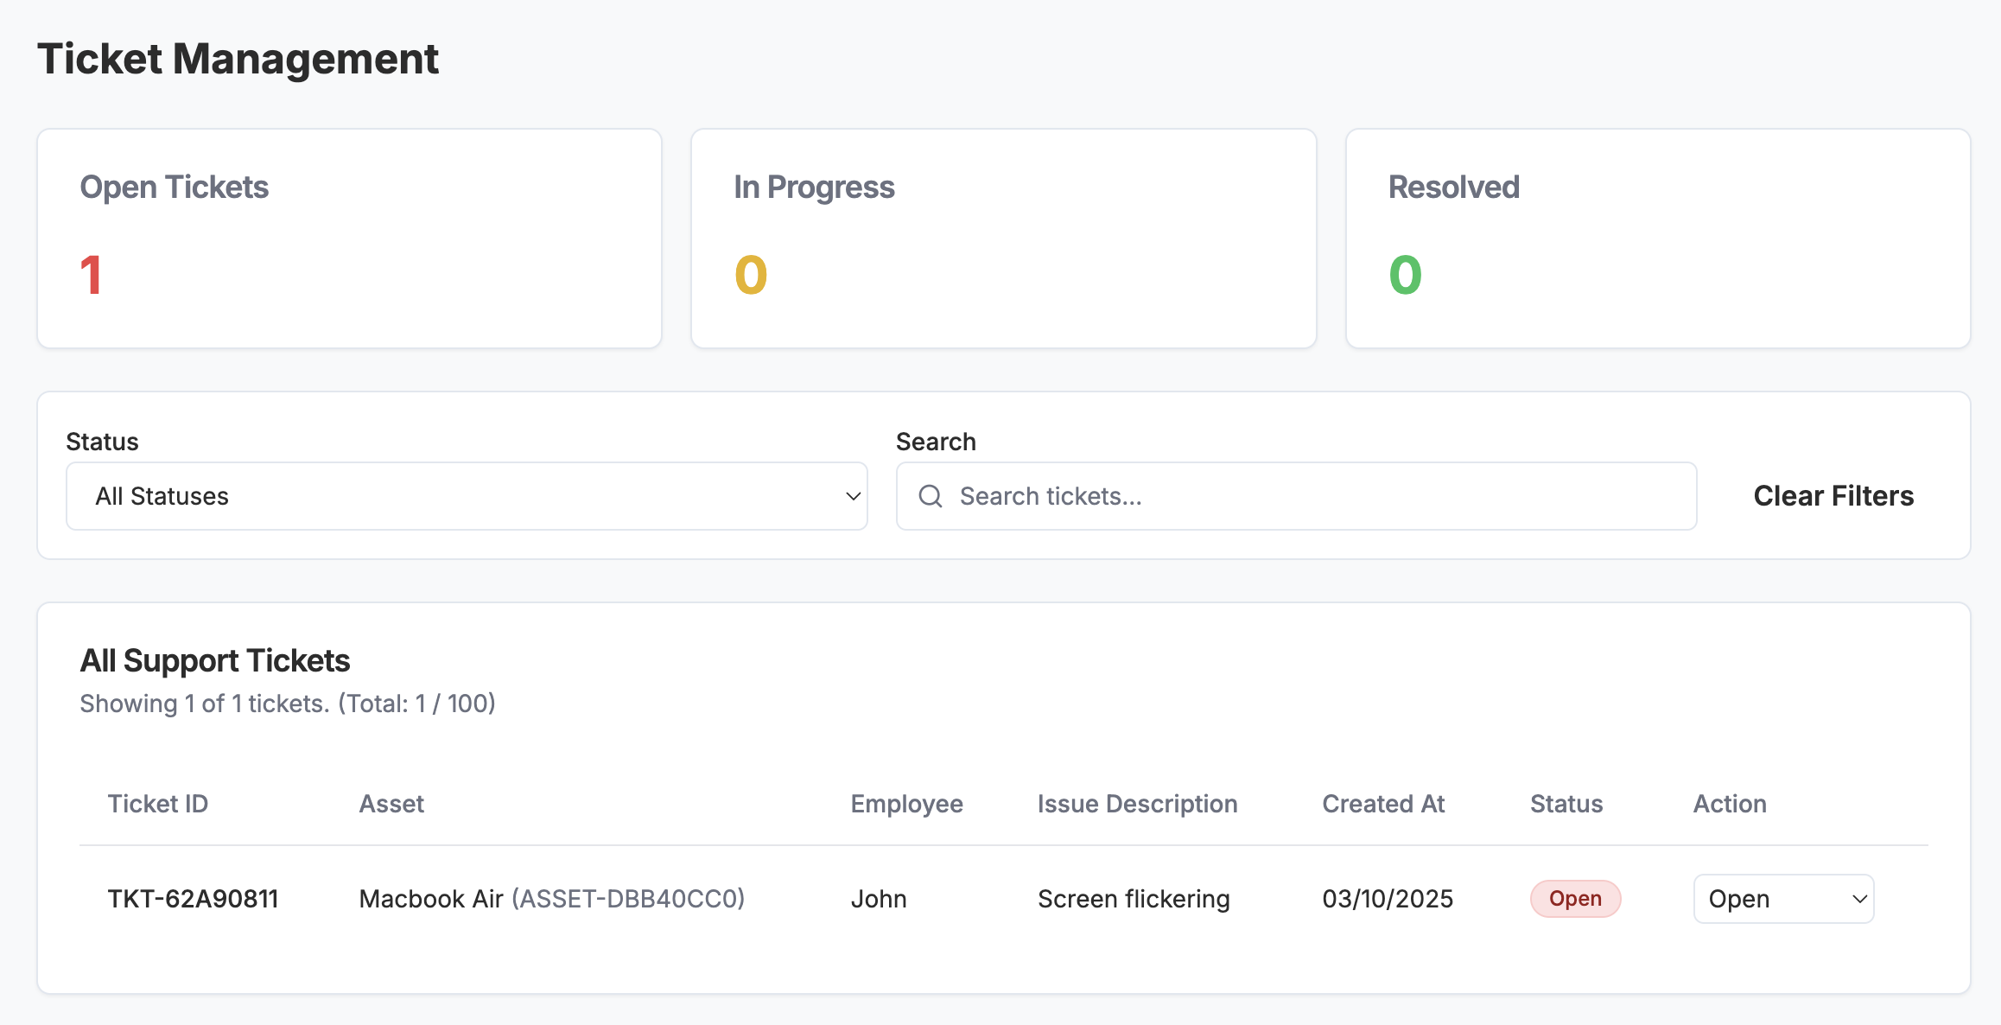Click the Created At column header
Screen dimensions: 2001x1025
1383,804
